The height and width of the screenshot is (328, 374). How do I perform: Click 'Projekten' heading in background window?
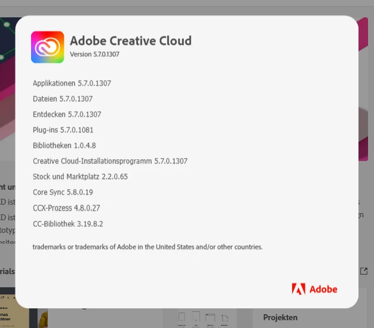coord(280,317)
